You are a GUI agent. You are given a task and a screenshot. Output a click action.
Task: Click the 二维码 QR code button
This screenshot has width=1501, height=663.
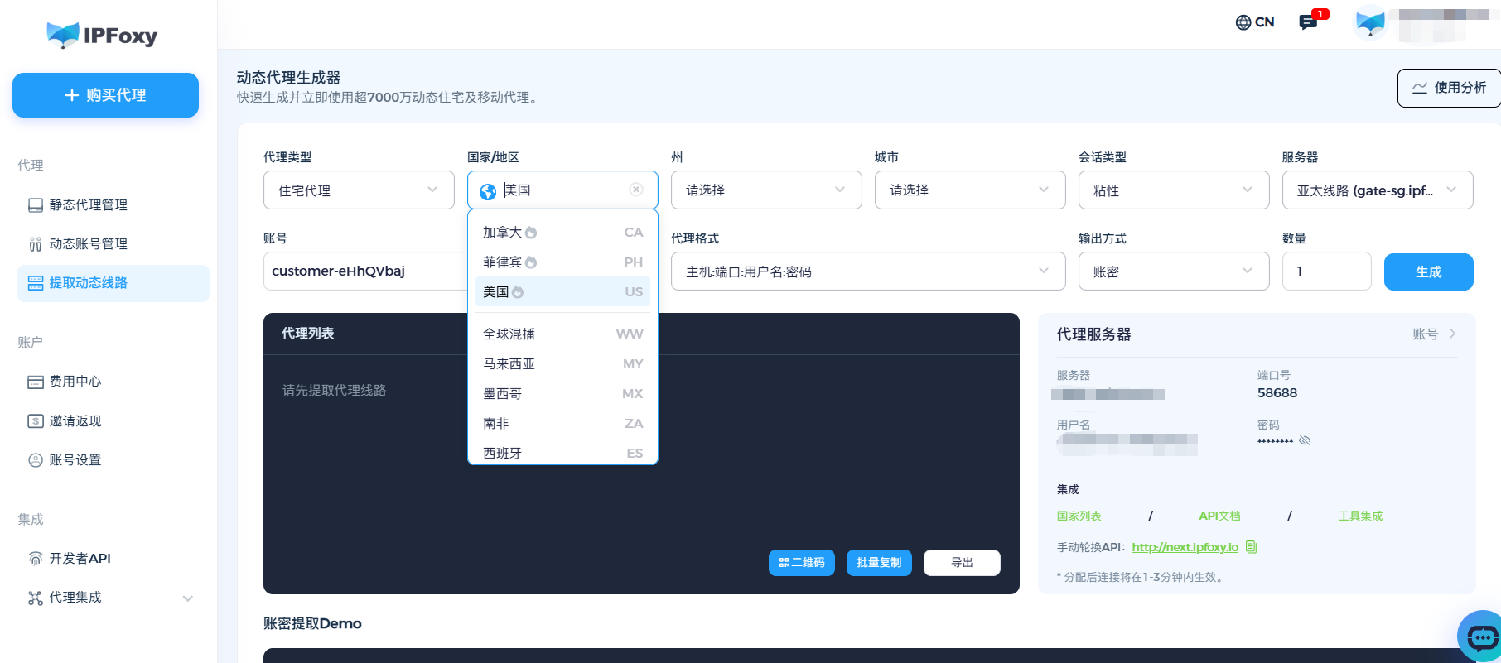click(x=801, y=563)
